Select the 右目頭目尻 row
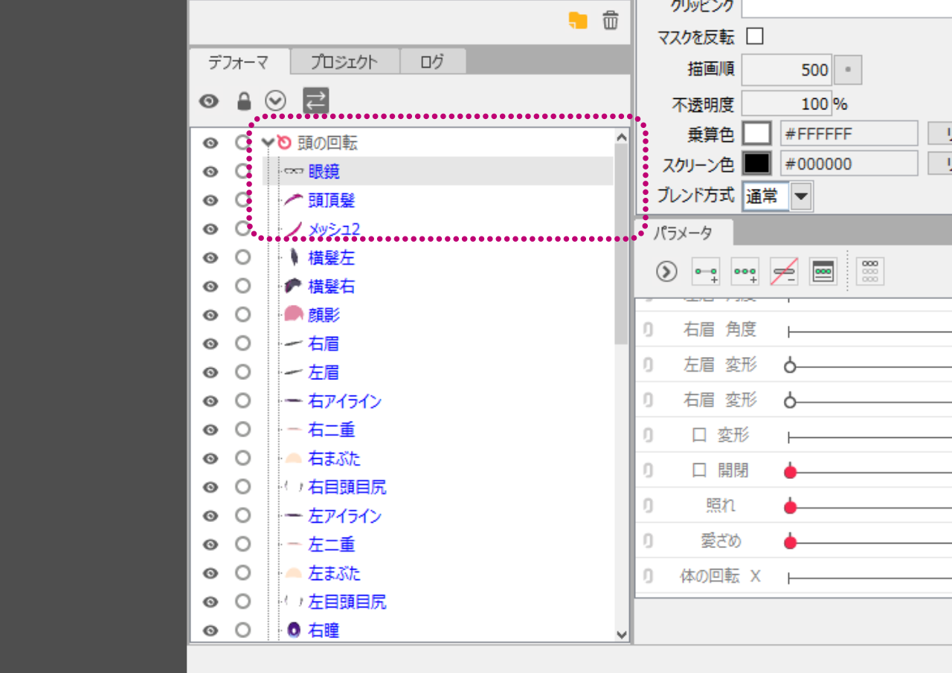 pos(437,487)
